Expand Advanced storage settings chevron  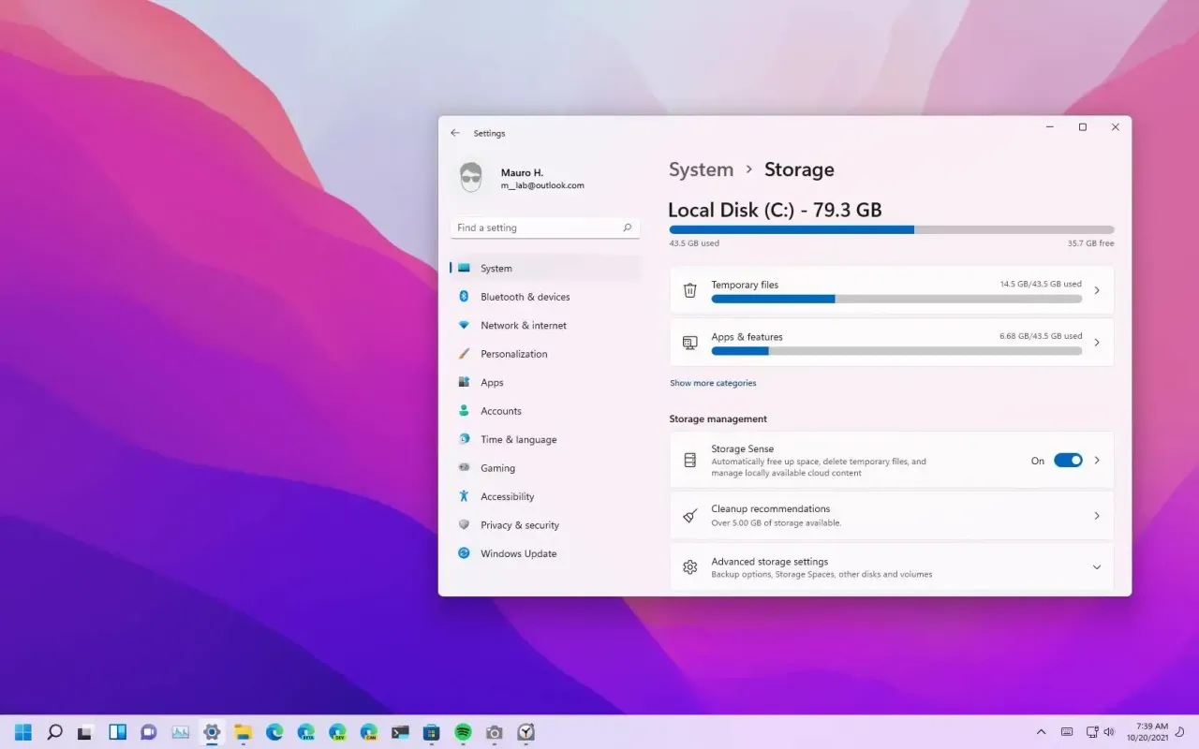coord(1097,567)
